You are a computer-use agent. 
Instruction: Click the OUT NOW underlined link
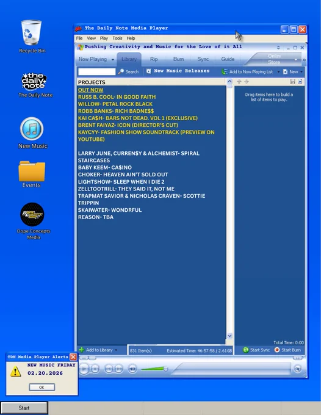tap(90, 90)
